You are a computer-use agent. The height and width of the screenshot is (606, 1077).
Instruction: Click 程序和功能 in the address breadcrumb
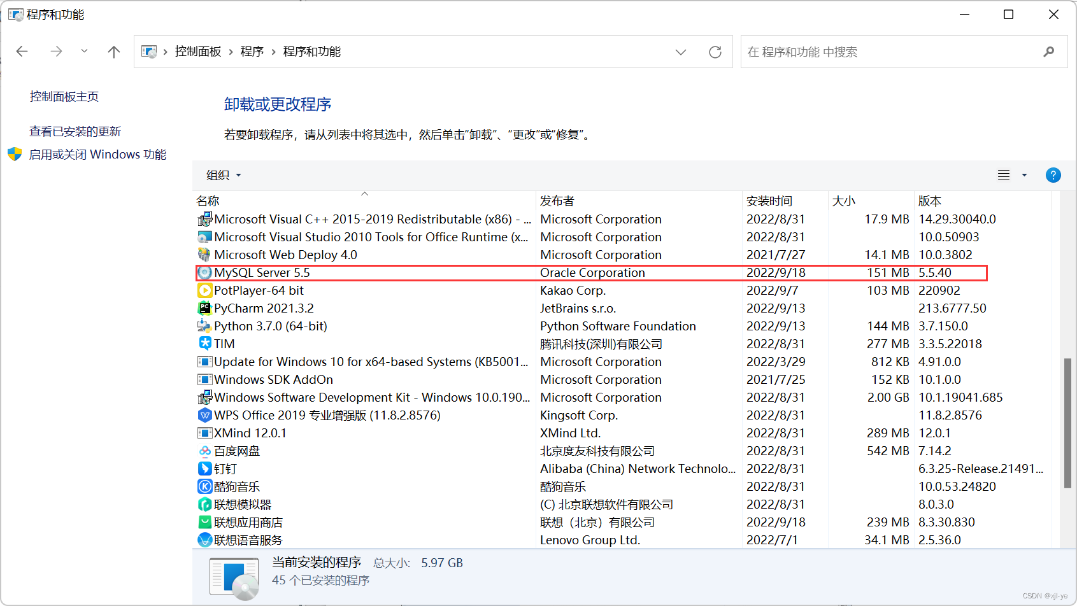click(312, 52)
